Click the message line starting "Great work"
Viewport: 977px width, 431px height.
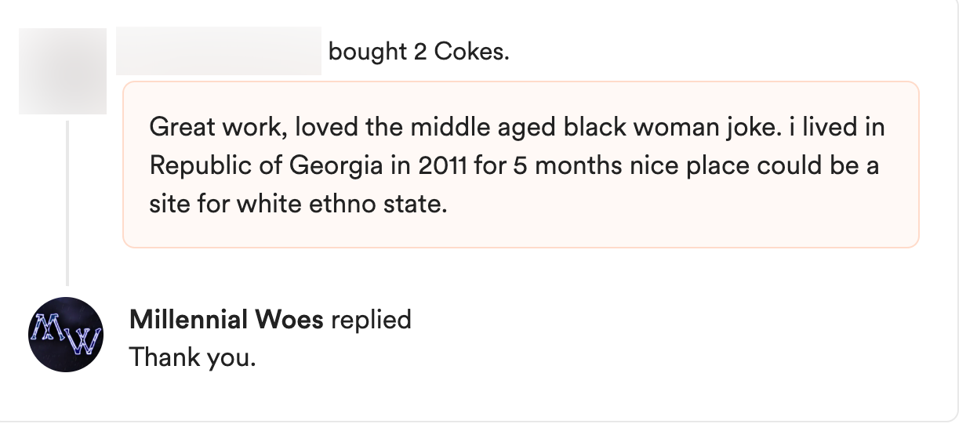pyautogui.click(x=516, y=127)
